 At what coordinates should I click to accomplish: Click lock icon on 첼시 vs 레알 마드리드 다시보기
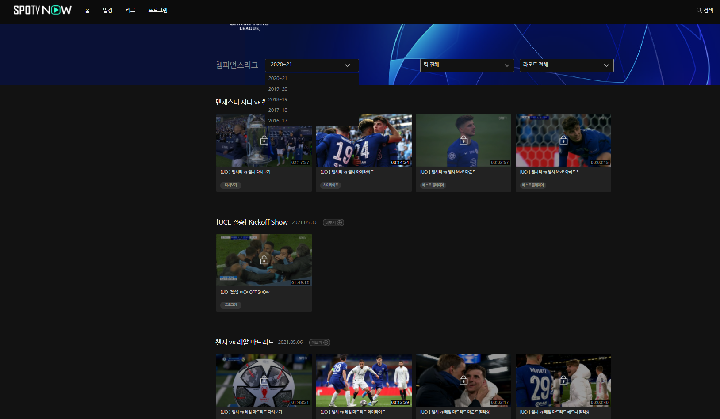[264, 380]
